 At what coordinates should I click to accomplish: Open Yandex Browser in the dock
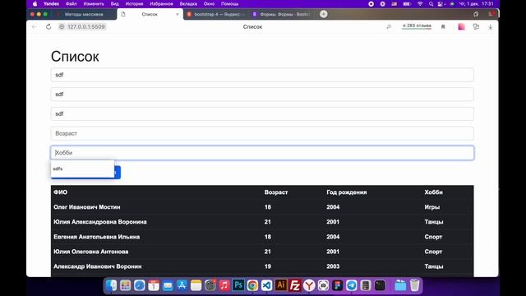click(x=309, y=285)
